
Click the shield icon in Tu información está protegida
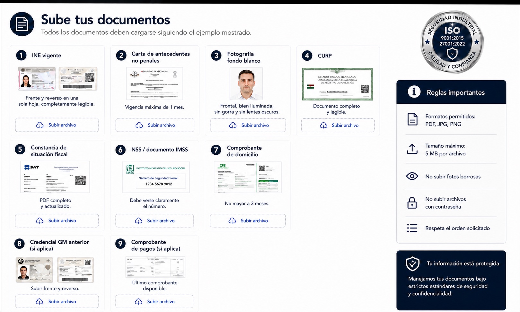pos(412,264)
